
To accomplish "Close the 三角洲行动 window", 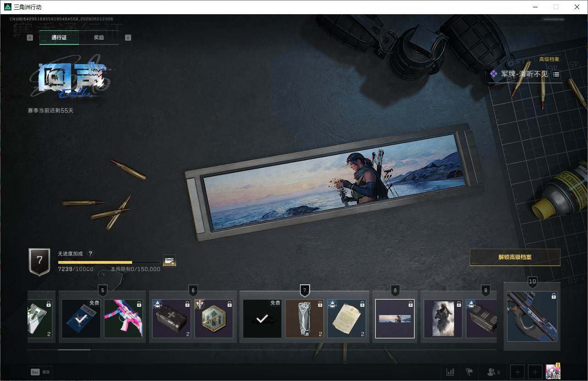I will [x=577, y=7].
